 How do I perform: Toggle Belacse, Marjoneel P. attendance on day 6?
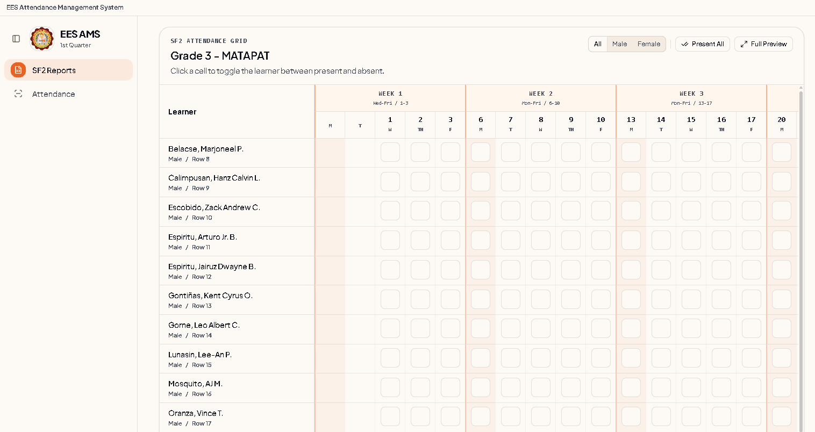481,152
